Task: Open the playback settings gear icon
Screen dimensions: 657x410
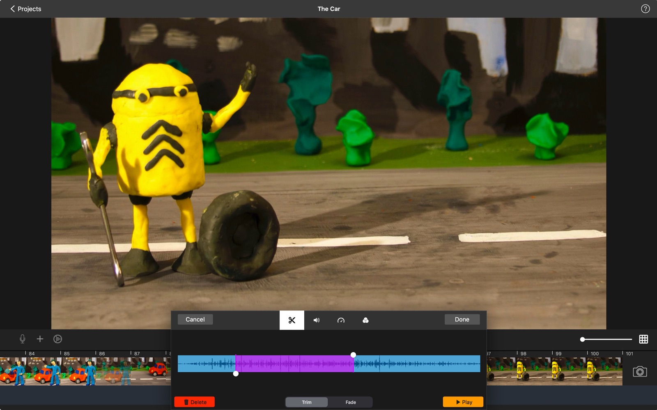Action: (58, 339)
